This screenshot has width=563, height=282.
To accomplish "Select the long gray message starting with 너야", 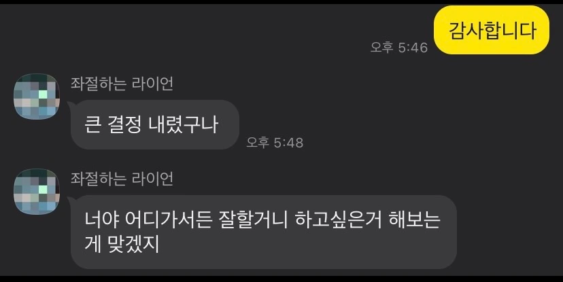I will 264,232.
